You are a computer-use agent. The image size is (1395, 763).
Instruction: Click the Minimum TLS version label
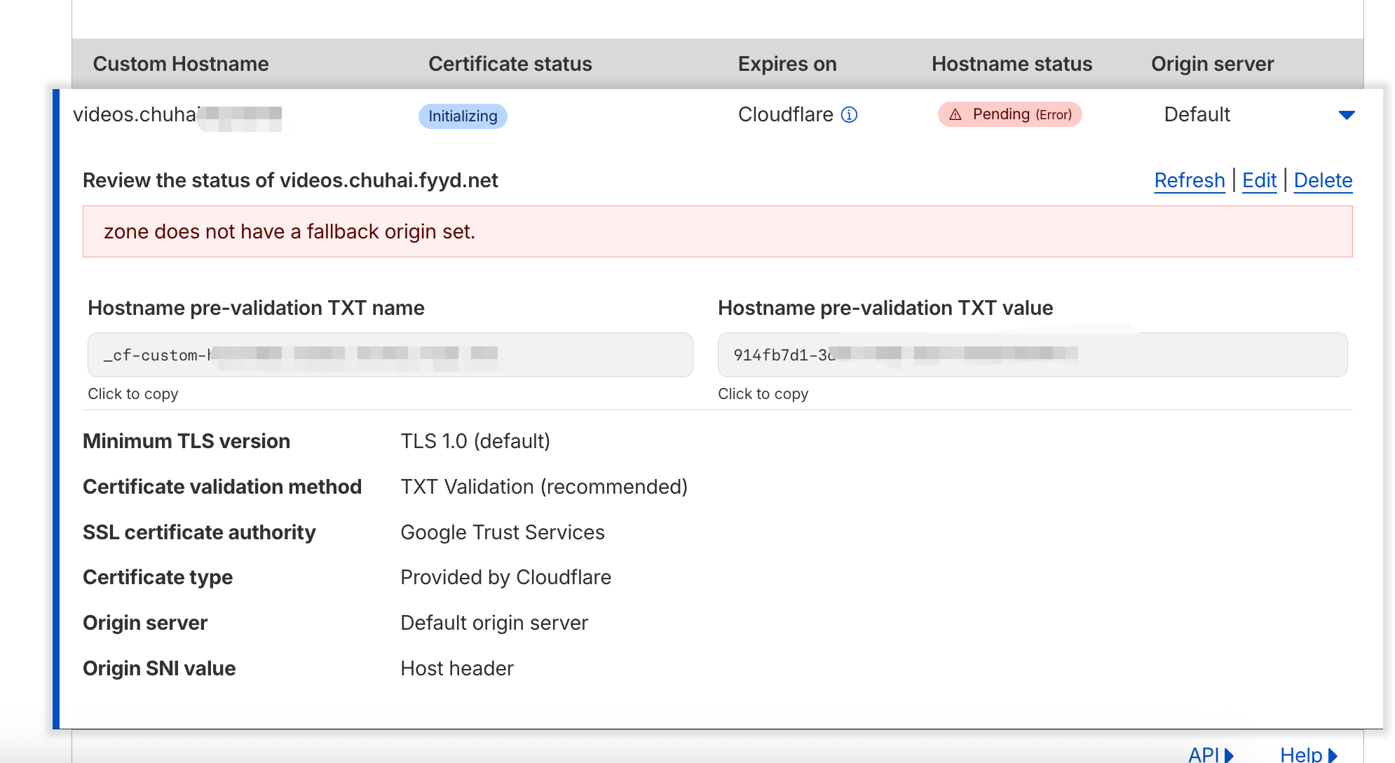tap(186, 441)
